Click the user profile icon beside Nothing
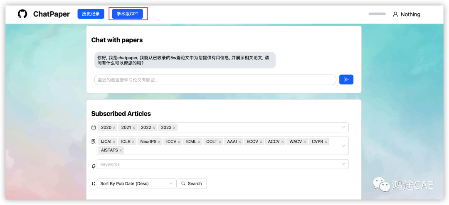 [x=395, y=14]
